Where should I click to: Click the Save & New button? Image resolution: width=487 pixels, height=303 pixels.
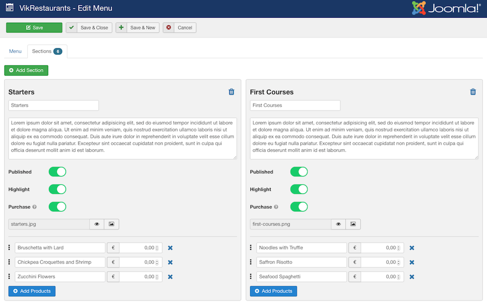pos(137,27)
